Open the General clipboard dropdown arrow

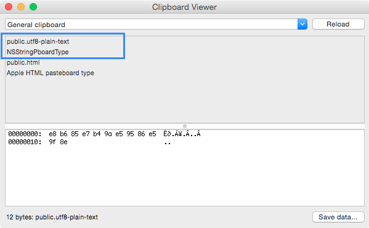[302, 24]
